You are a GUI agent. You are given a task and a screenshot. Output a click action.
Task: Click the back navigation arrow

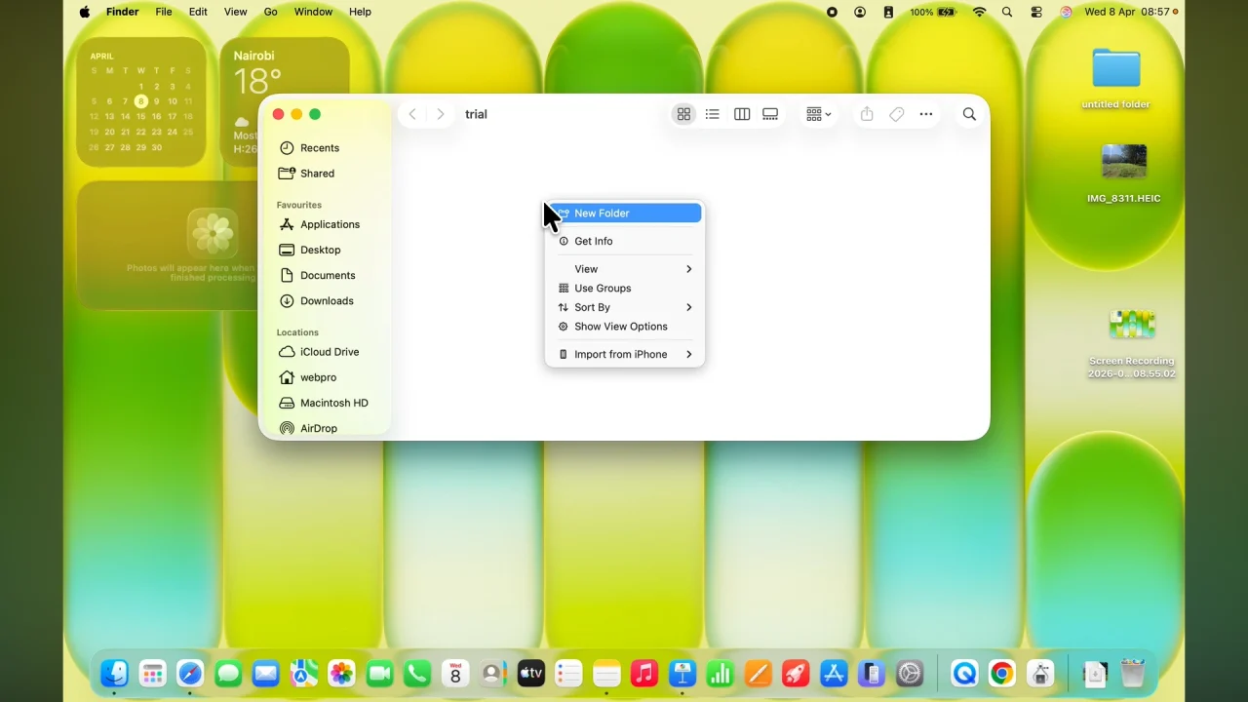click(x=411, y=114)
